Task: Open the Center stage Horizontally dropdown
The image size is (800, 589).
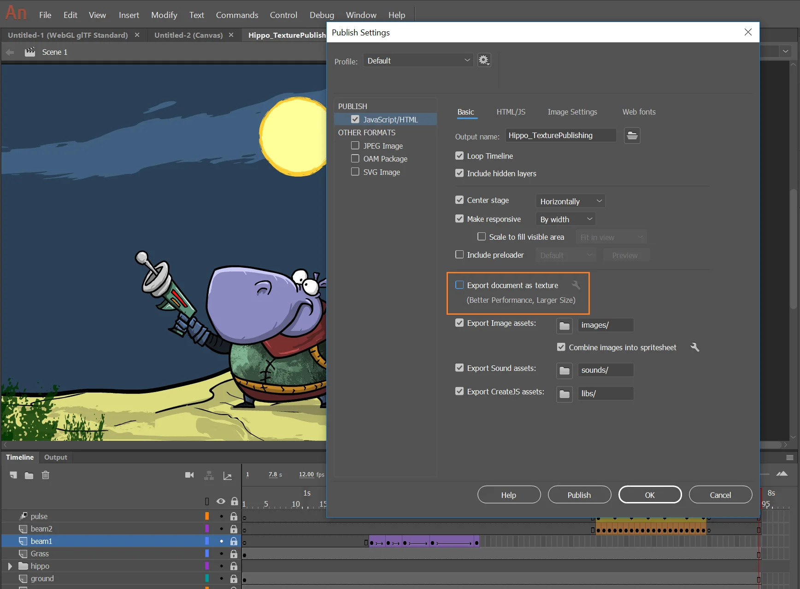Action: pos(570,201)
